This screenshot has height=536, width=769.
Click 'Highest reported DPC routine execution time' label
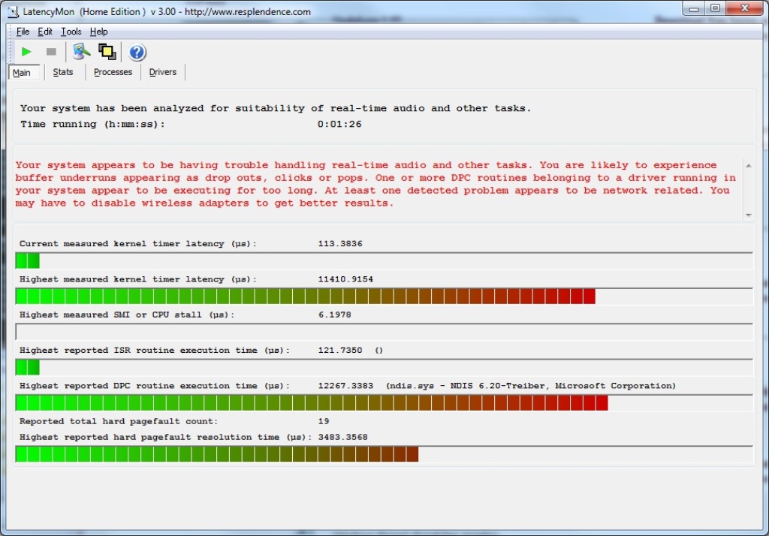coord(155,386)
